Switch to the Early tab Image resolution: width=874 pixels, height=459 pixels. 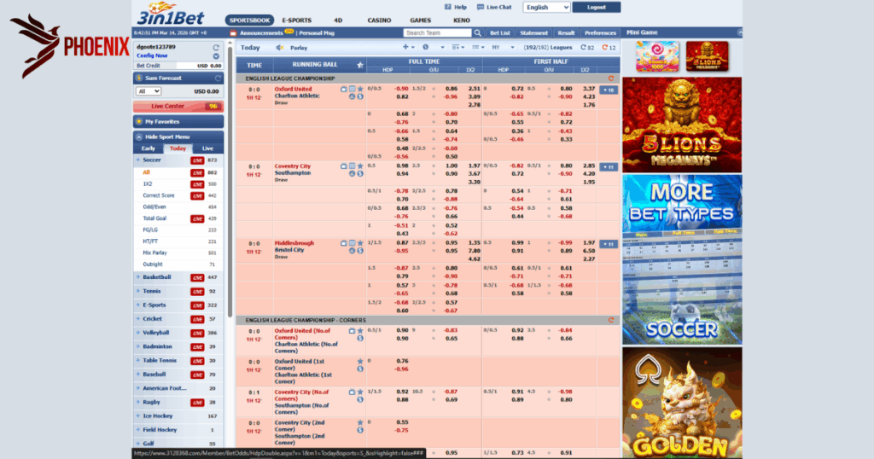[x=148, y=148]
